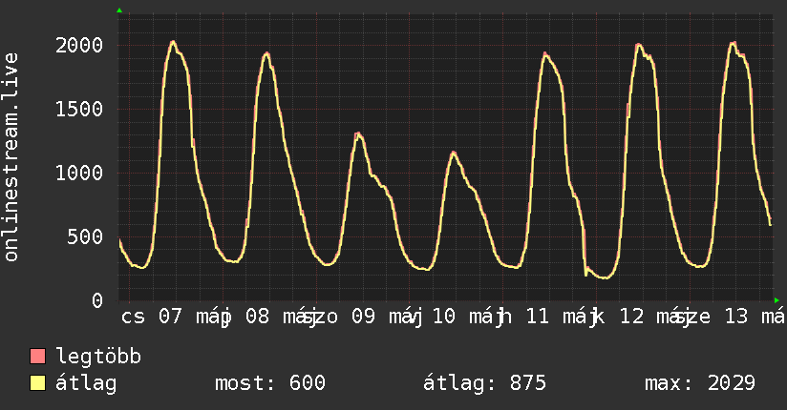
Task: Click the '10' x-axis date label
Action: click(x=444, y=317)
